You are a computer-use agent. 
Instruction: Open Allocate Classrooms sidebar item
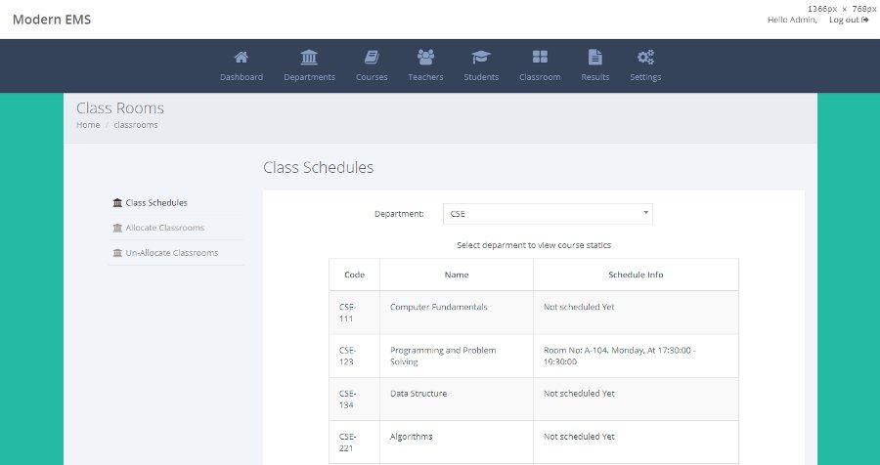click(x=158, y=228)
